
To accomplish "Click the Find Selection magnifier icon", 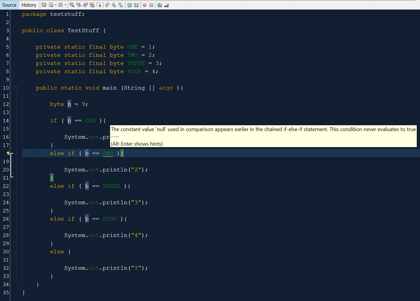I will (72, 5).
